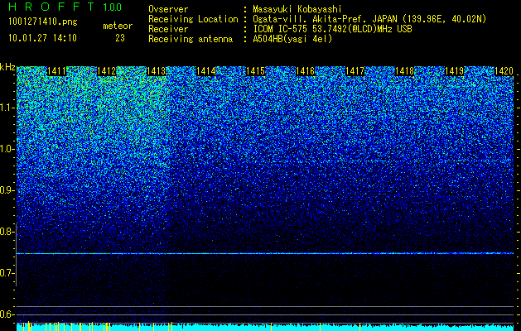Click the Receiving Location label
The height and width of the screenshot is (331, 521).
coord(193,19)
